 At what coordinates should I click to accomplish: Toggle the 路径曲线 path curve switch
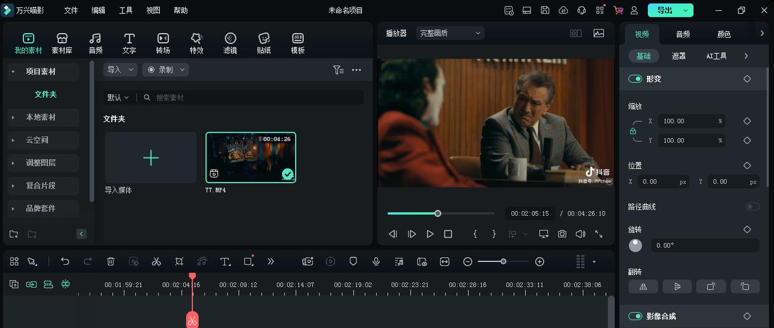point(752,207)
